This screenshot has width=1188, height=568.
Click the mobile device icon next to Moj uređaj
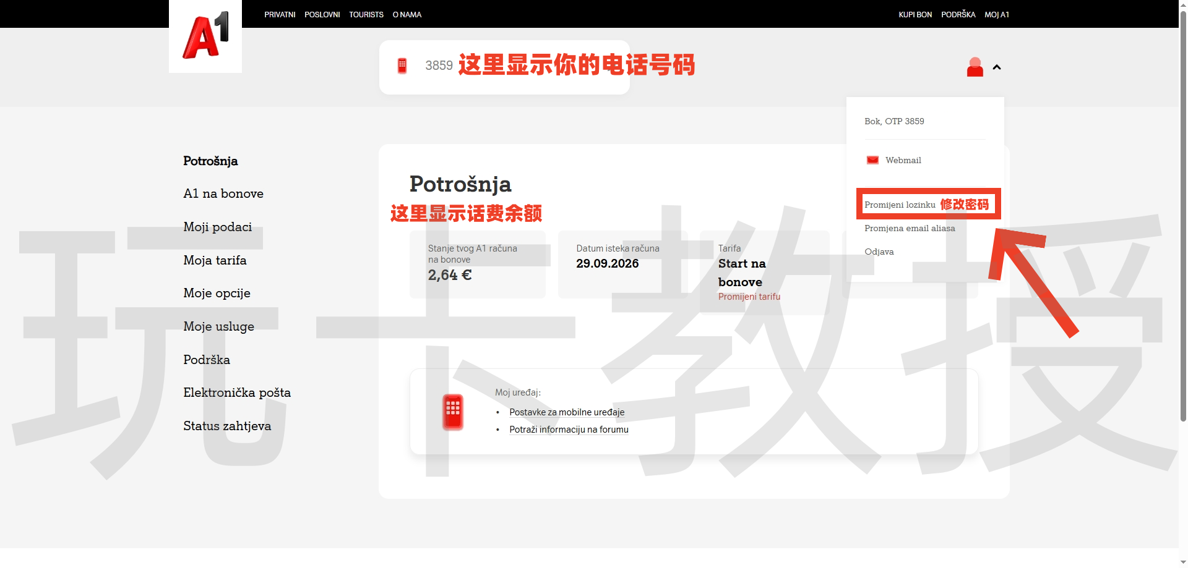(452, 411)
